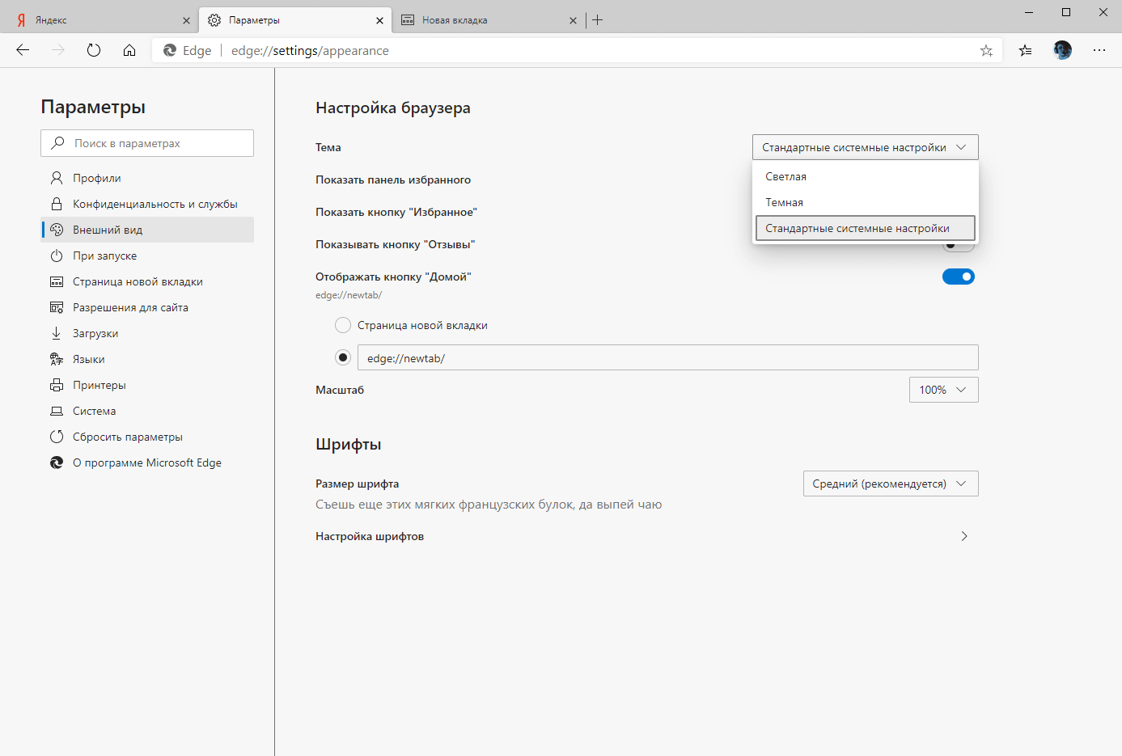Image resolution: width=1122 pixels, height=756 pixels.
Task: Open "Конфиденциальность и службы" settings section
Action: (x=155, y=204)
